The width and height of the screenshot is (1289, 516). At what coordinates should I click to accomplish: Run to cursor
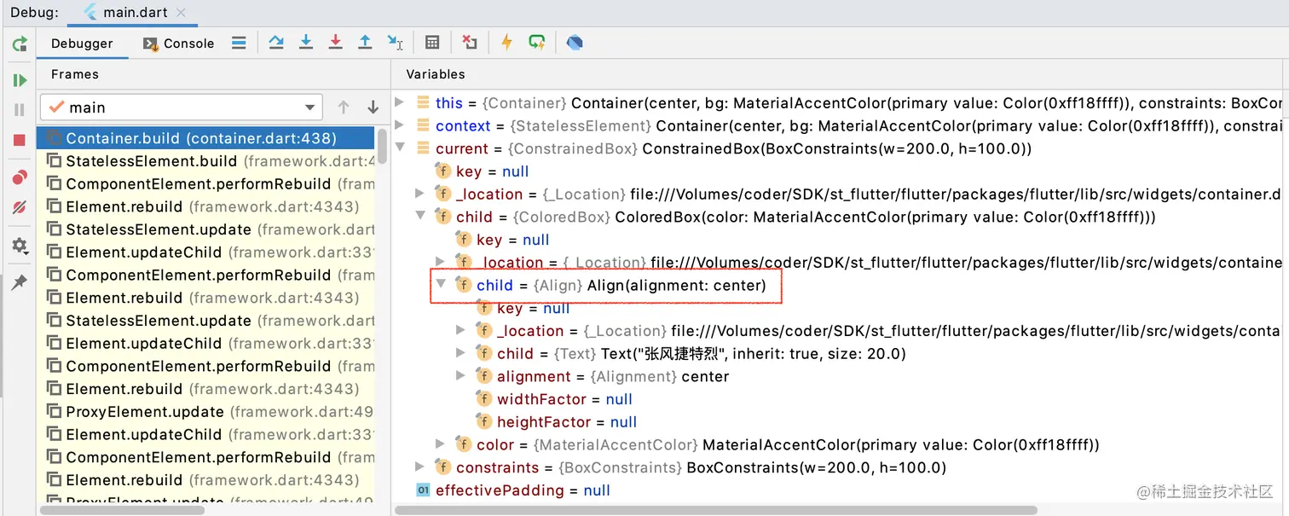pos(395,42)
